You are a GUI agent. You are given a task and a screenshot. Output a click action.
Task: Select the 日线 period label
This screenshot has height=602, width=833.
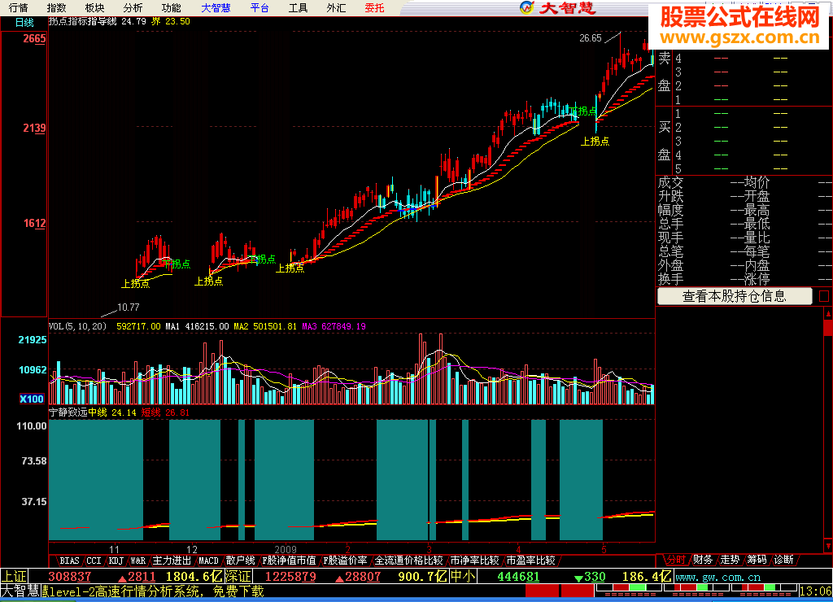tap(24, 22)
